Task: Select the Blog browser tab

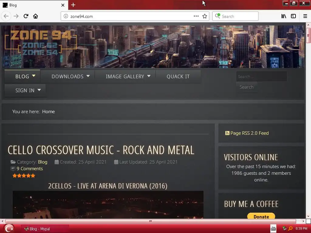Action: [x=34, y=5]
